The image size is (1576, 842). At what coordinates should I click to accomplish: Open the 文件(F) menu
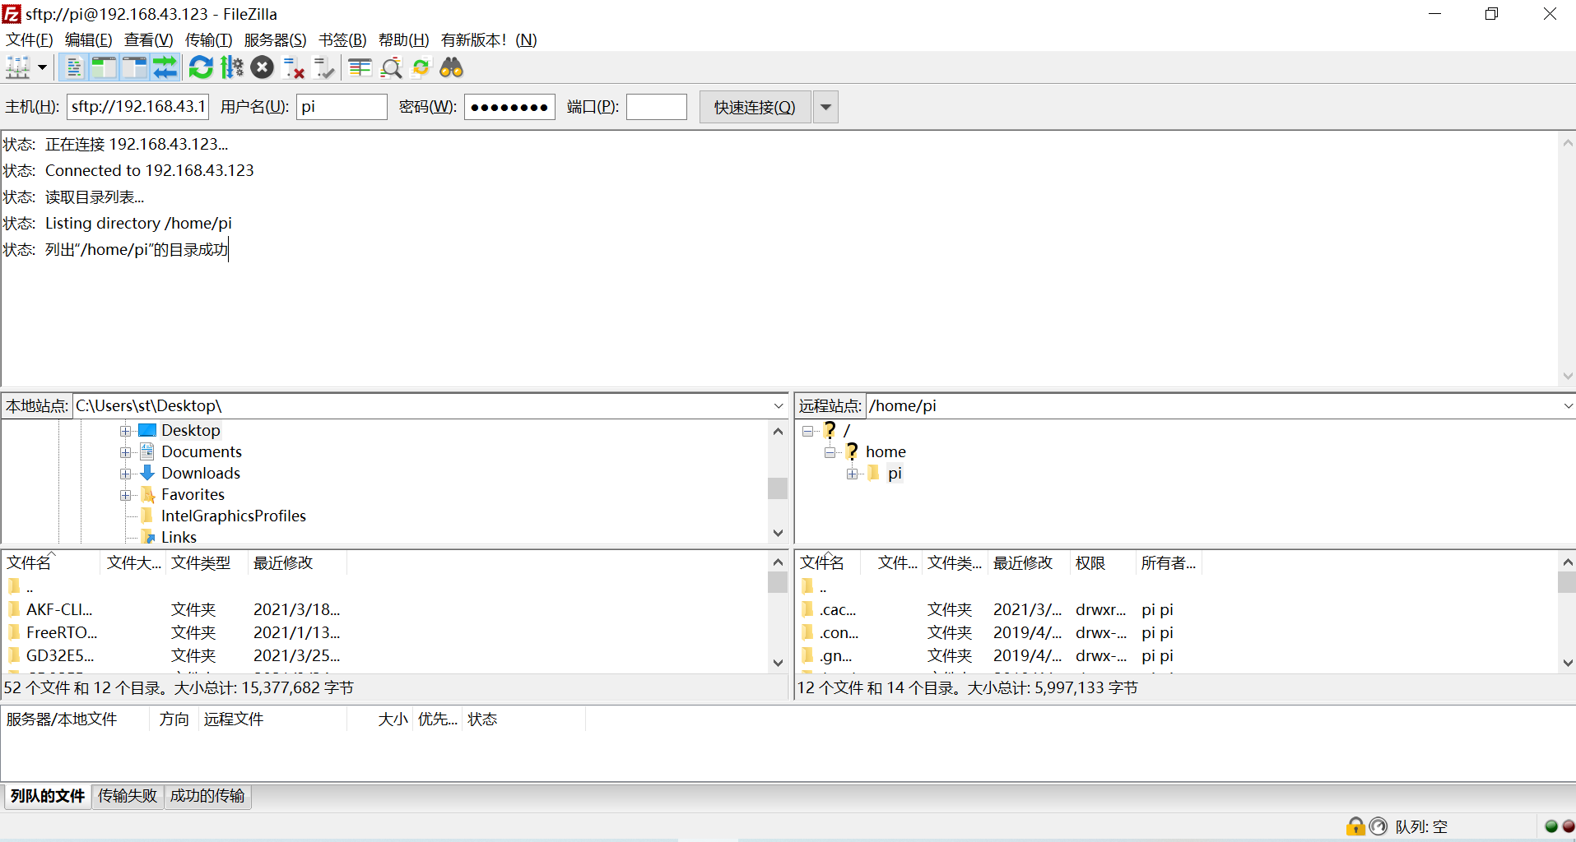pos(30,39)
